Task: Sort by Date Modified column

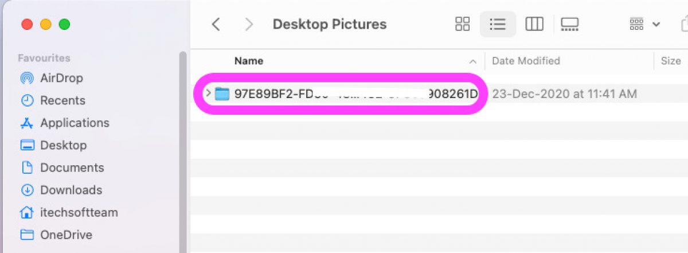Action: (x=526, y=61)
